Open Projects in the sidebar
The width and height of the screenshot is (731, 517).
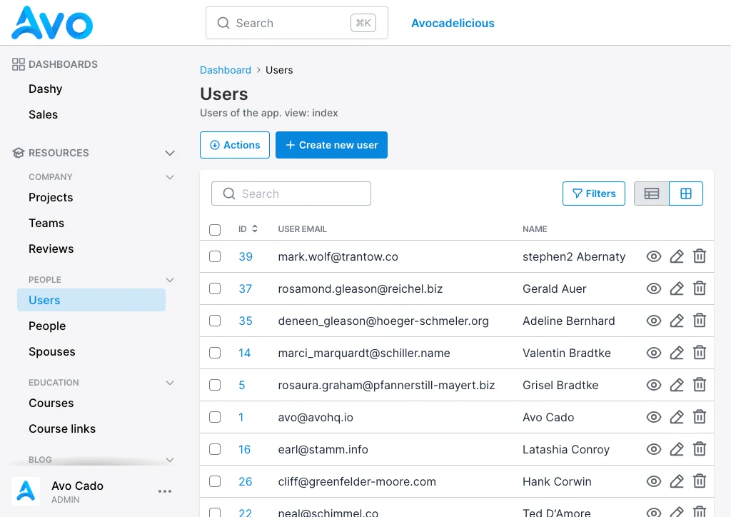[51, 198]
